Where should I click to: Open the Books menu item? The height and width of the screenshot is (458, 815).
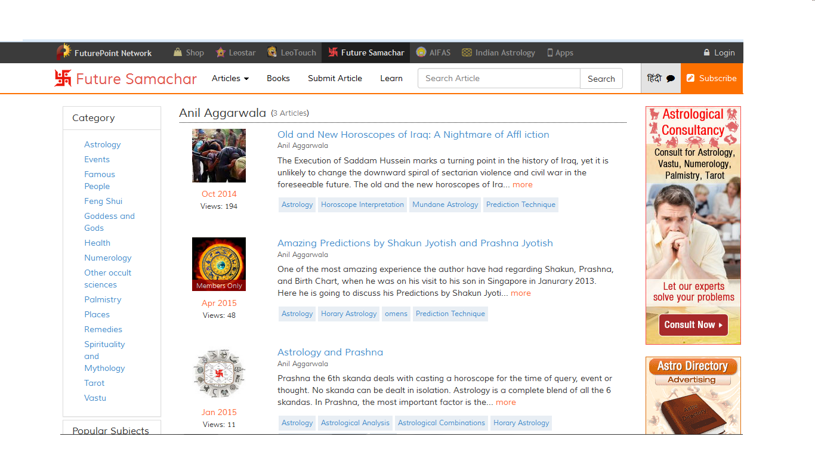pos(278,78)
